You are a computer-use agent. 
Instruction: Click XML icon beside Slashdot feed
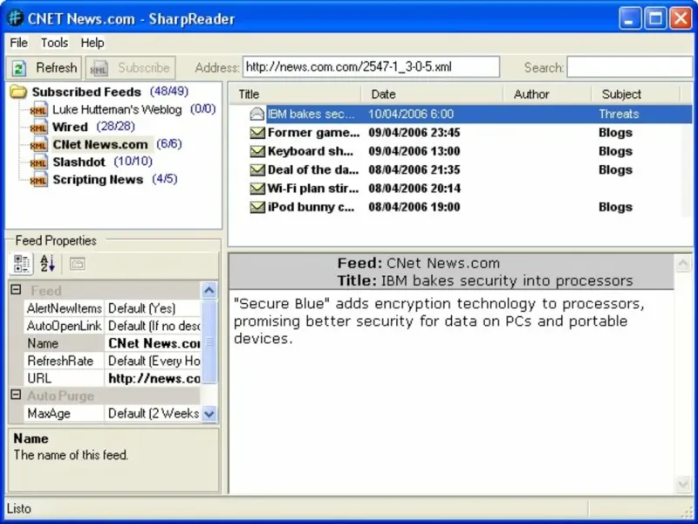pos(39,162)
